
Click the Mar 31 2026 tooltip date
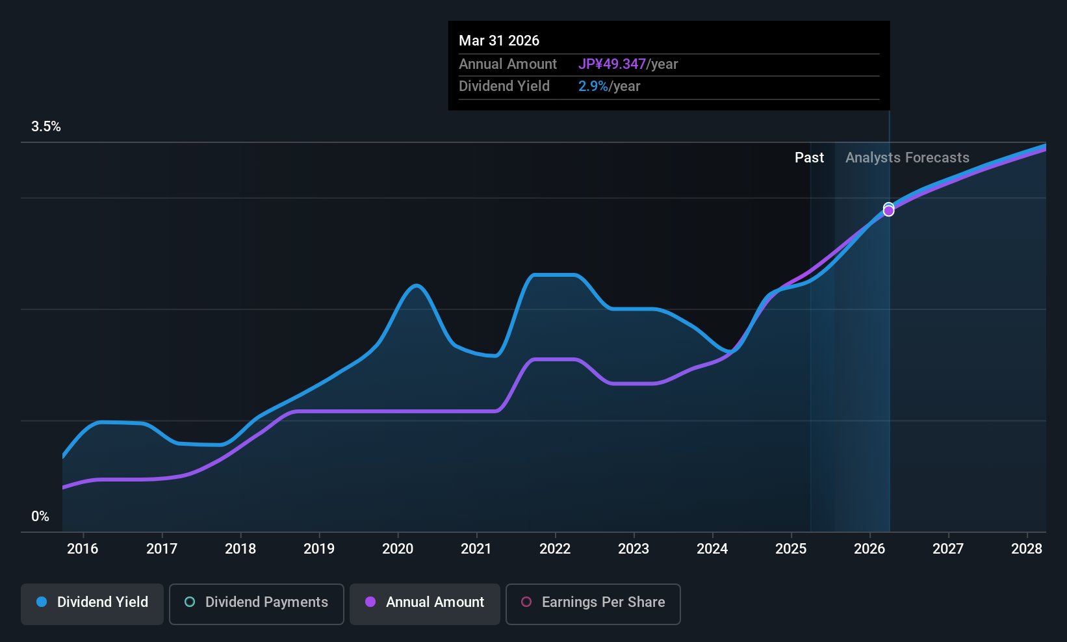point(499,40)
